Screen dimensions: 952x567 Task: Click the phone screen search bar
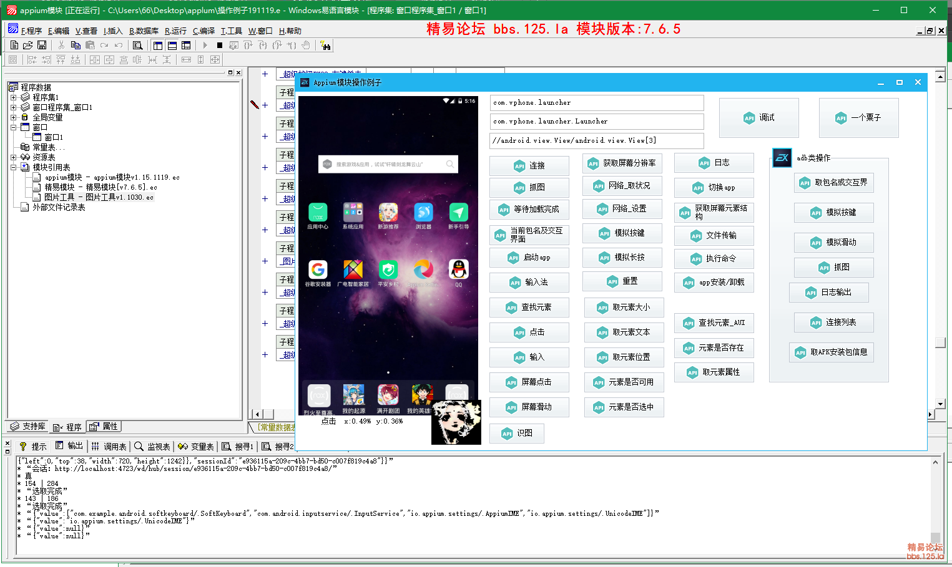tap(388, 164)
